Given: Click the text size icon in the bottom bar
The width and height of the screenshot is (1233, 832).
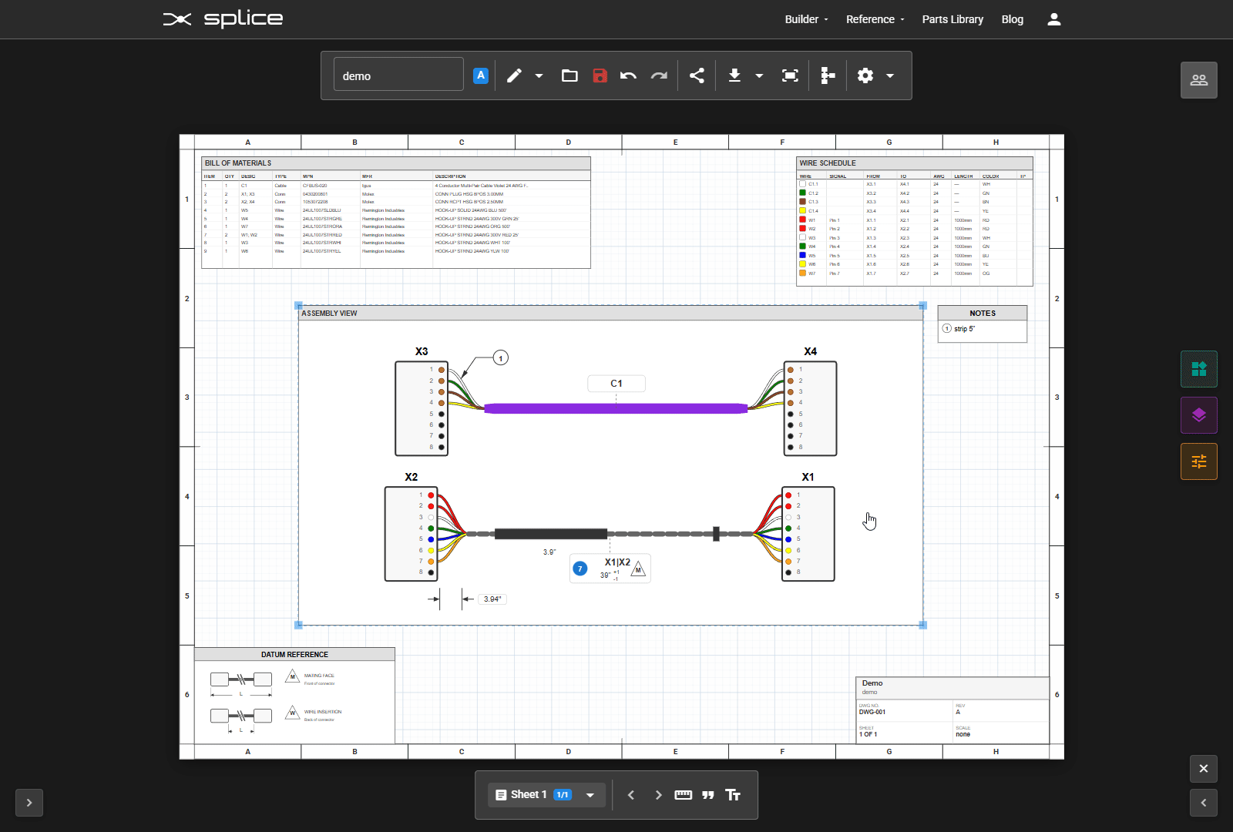Looking at the screenshot, I should coord(733,794).
